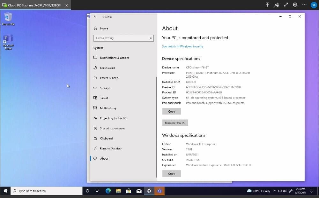Screen dimensions: 319x198
Task: Click Settings gear icon on taskbar
Action: pos(149,191)
